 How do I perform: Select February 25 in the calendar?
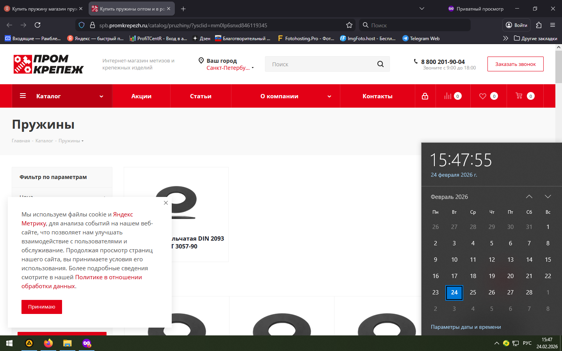pos(473,292)
